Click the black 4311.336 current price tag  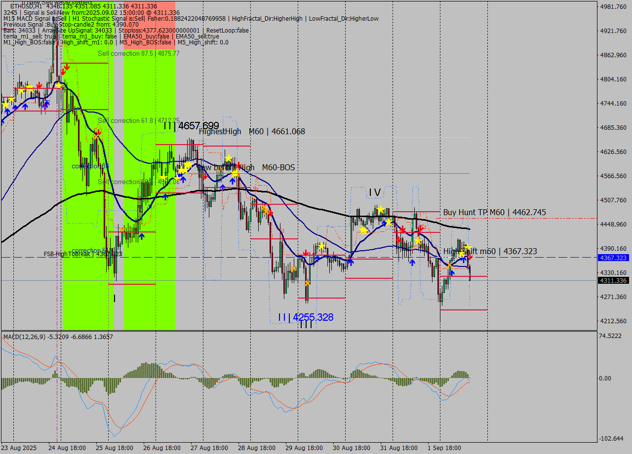(x=613, y=280)
